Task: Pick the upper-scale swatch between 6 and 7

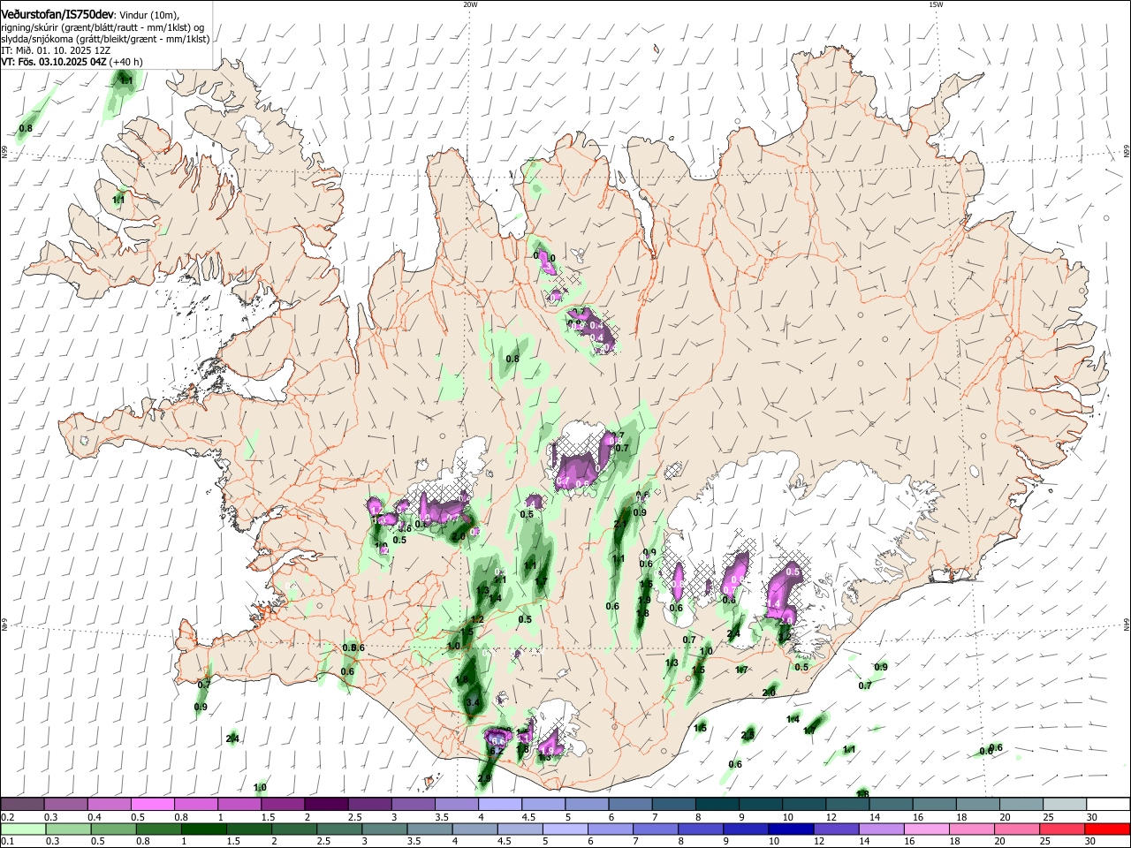Action: (630, 804)
